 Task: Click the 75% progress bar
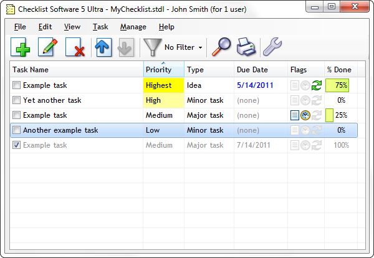pyautogui.click(x=337, y=85)
